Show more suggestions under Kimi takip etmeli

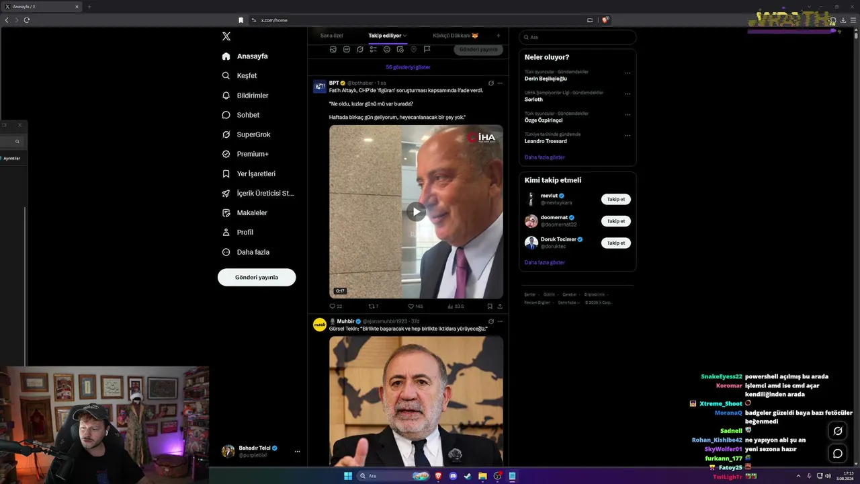545,262
